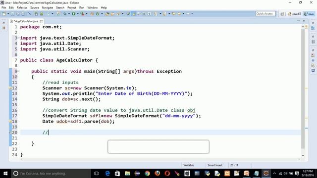Click the 20 : 11 cursor position indicator
The image size is (317, 178).
click(234, 165)
